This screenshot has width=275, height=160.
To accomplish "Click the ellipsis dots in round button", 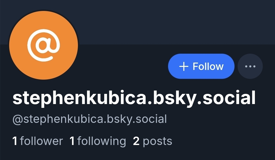I will pos(250,66).
